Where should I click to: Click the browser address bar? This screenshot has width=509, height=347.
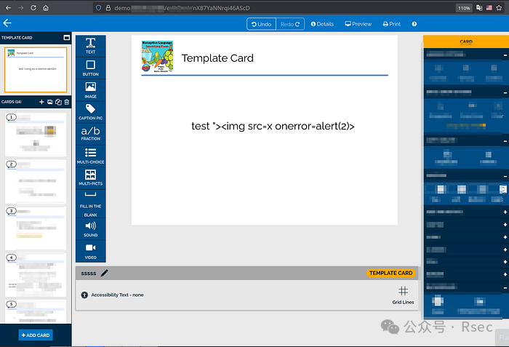[273, 8]
